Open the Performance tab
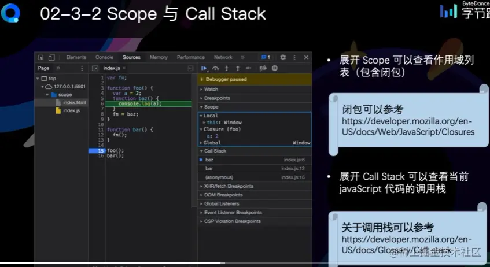Image resolution: width=490 pixels, height=267 pixels. [x=191, y=57]
